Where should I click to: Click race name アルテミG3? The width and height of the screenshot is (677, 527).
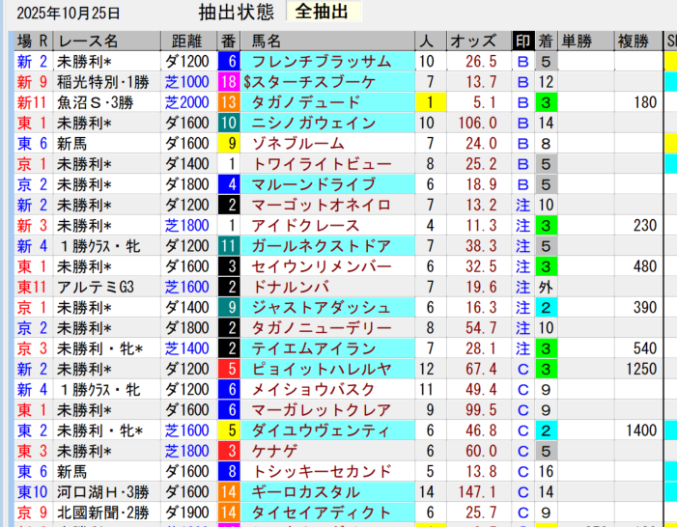[96, 287]
